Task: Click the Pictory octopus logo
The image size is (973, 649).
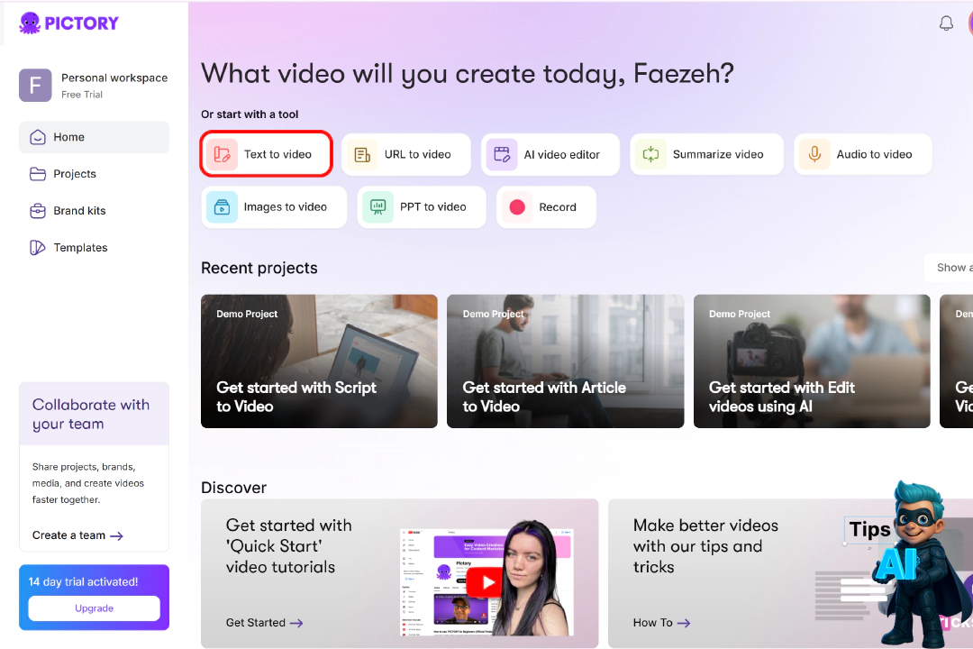Action: tap(30, 23)
